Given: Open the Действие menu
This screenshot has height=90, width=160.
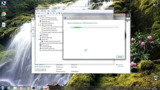Looking at the screenshot, I should tap(43, 11).
